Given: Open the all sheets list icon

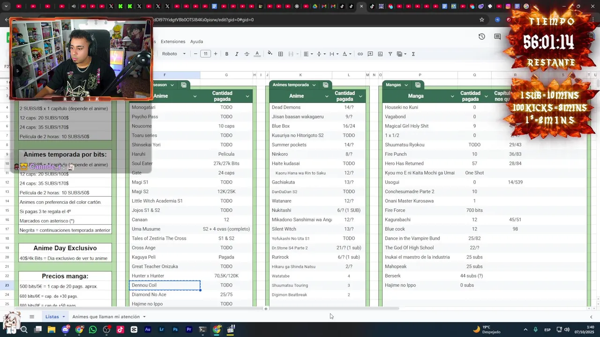Looking at the screenshot, I should pyautogui.click(x=32, y=316).
